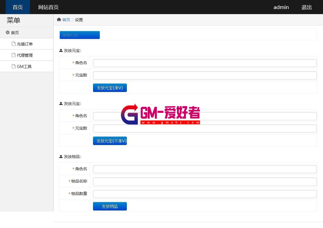Open the admin account link
This screenshot has height=228, width=323.
coord(281,7)
